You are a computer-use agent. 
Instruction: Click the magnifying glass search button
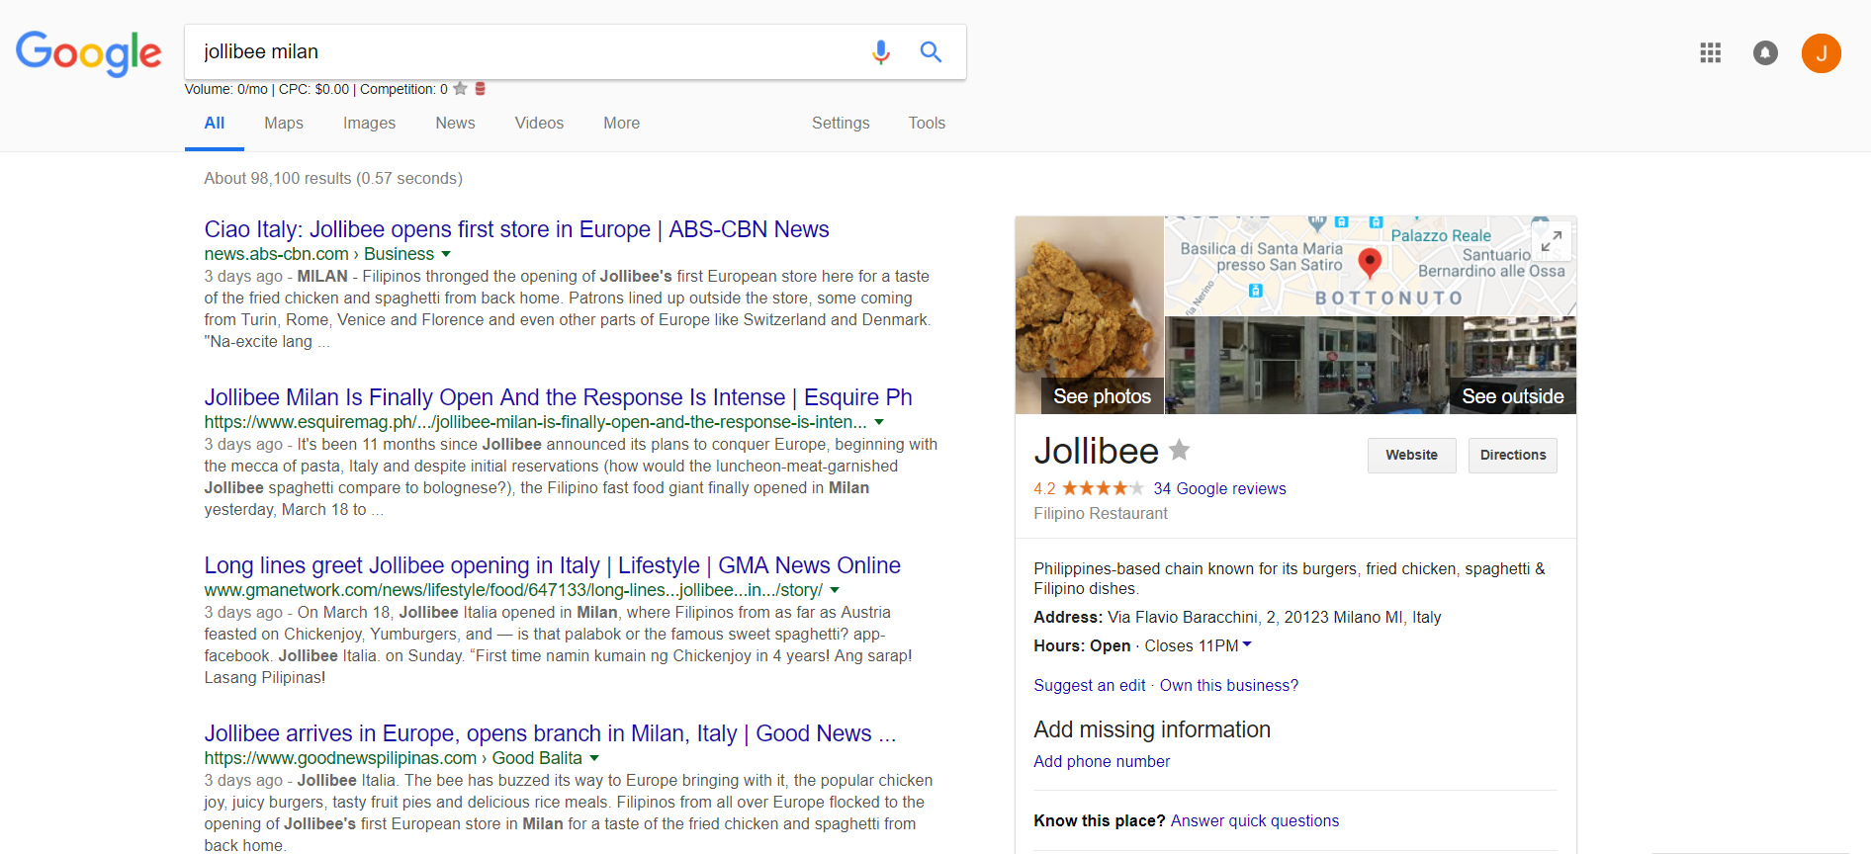pos(931,51)
